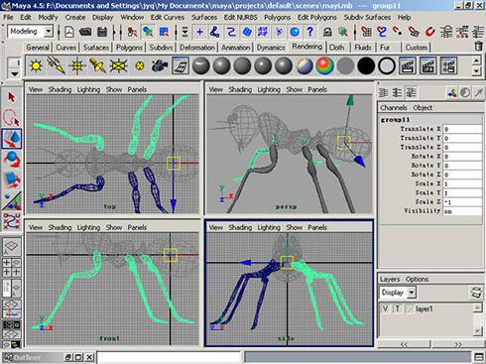486x364 pixels.
Task: Toggle the lock selection icon
Action: [327, 32]
